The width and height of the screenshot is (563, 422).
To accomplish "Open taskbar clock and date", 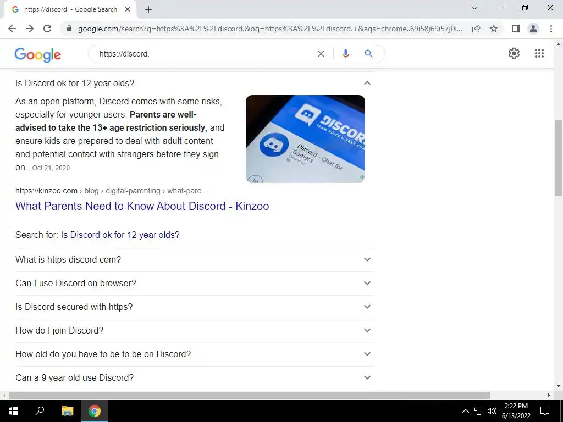I will pyautogui.click(x=516, y=411).
